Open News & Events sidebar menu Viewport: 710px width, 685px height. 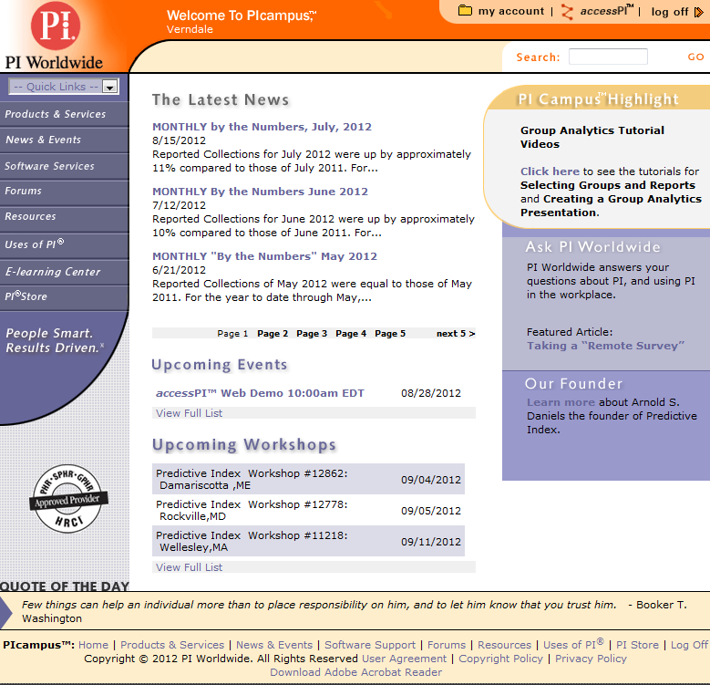pyautogui.click(x=65, y=140)
